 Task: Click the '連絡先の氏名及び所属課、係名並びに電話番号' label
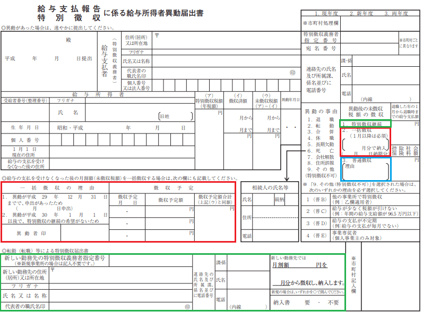pos(321,79)
